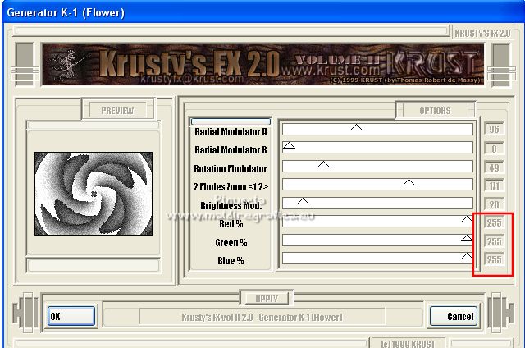Adjust the Red % slider handle

coord(467,219)
